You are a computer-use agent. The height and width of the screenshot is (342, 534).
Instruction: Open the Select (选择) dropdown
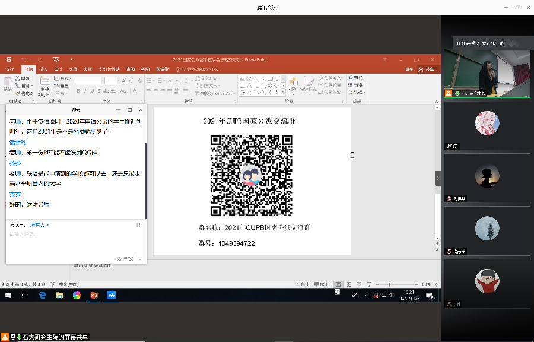tap(357, 92)
